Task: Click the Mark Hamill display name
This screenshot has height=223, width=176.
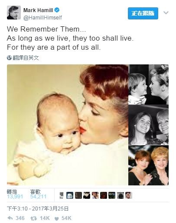Action: (38, 10)
